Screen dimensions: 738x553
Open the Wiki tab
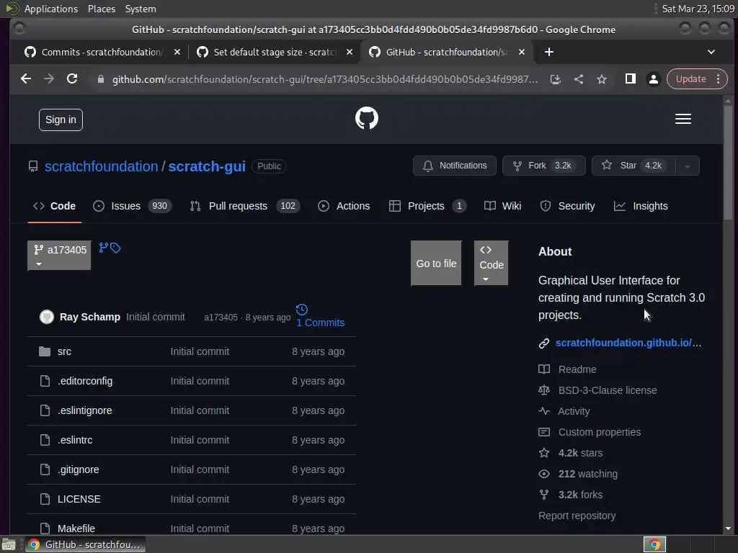coord(502,206)
